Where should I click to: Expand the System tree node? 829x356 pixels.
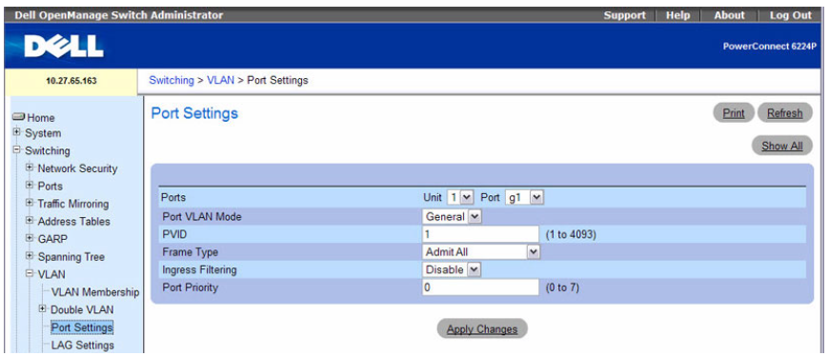17,132
